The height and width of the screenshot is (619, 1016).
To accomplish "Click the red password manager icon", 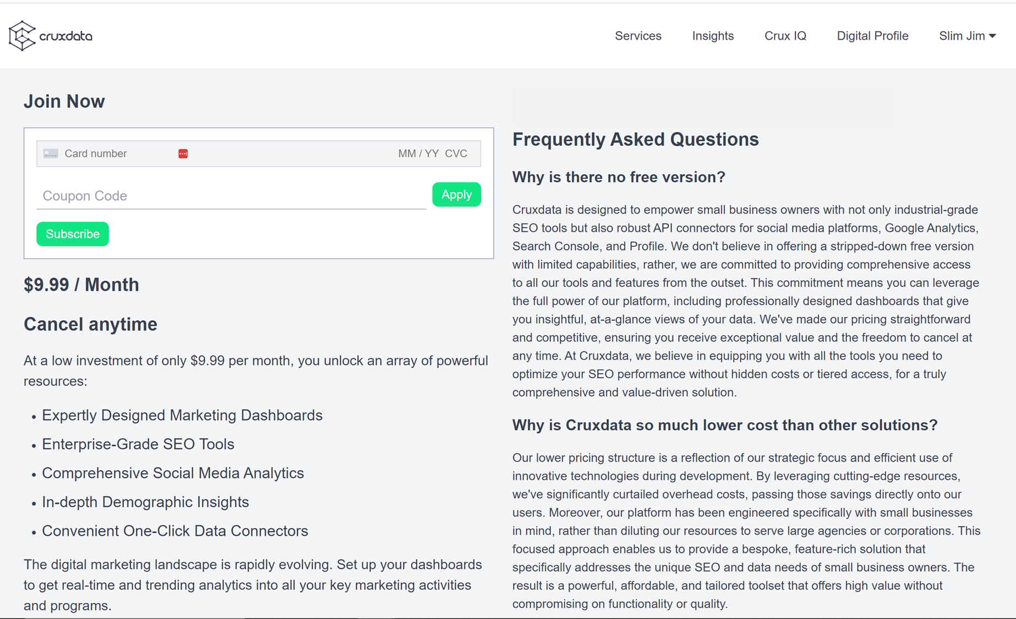I will pyautogui.click(x=183, y=154).
